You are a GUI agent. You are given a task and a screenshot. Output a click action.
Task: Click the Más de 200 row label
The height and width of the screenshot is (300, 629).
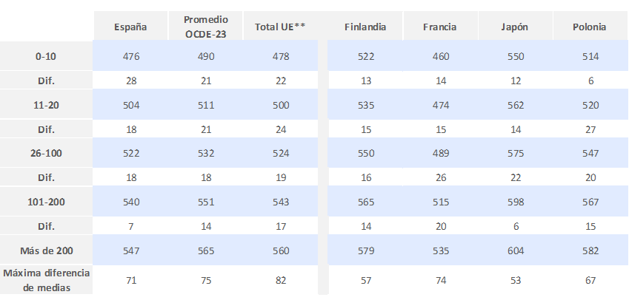pos(47,250)
